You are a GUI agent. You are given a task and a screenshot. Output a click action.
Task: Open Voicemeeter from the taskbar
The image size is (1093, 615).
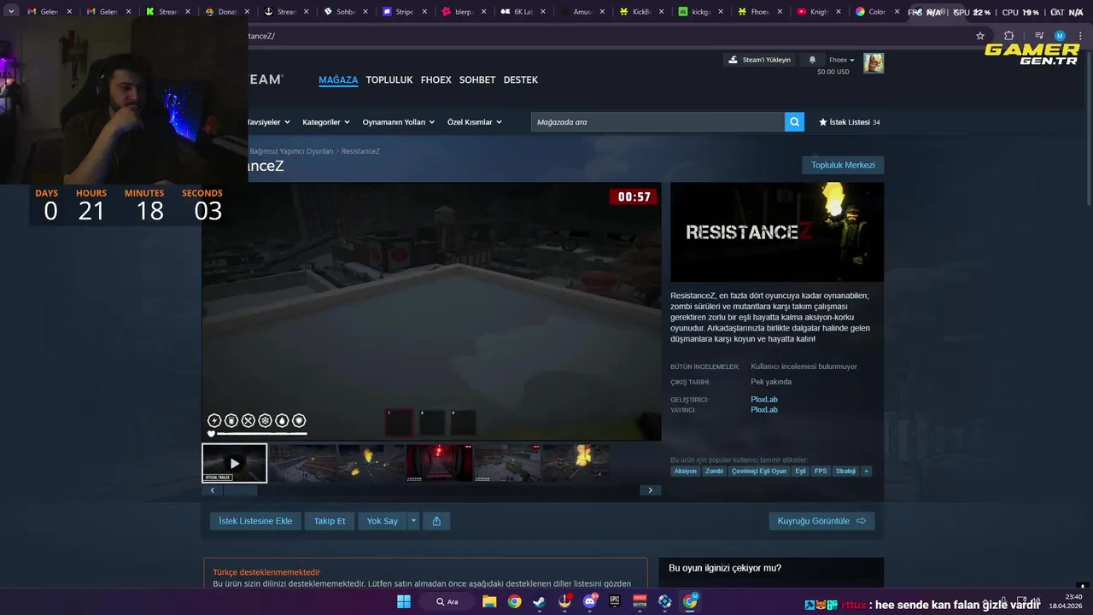[640, 601]
